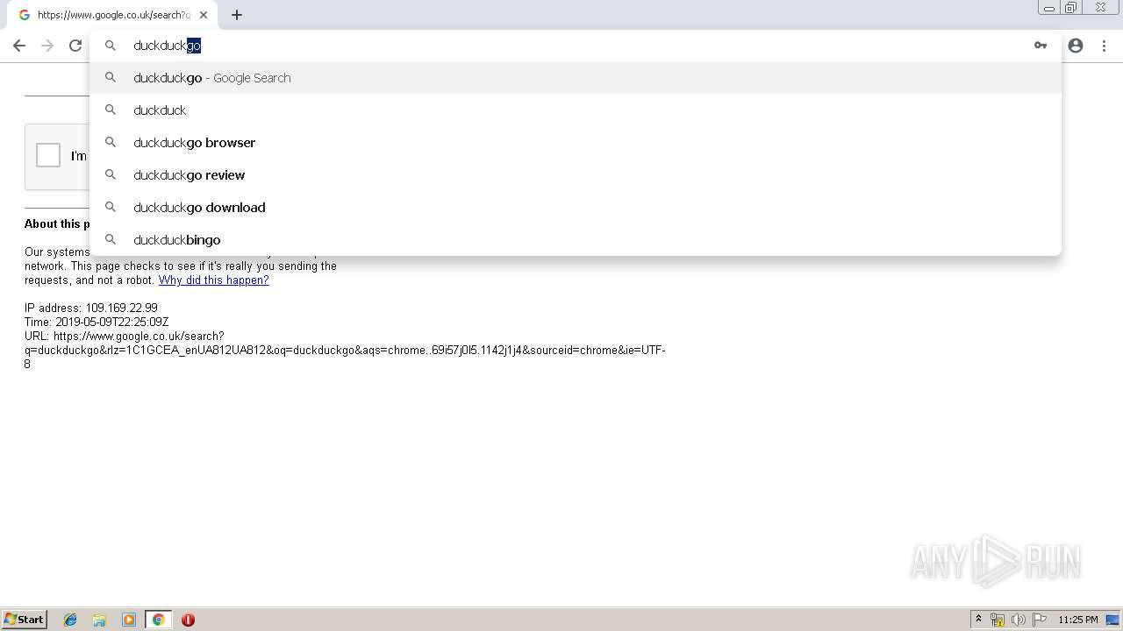The height and width of the screenshot is (631, 1123).
Task: Launch Internet Explorer from the taskbar
Action: click(x=70, y=620)
